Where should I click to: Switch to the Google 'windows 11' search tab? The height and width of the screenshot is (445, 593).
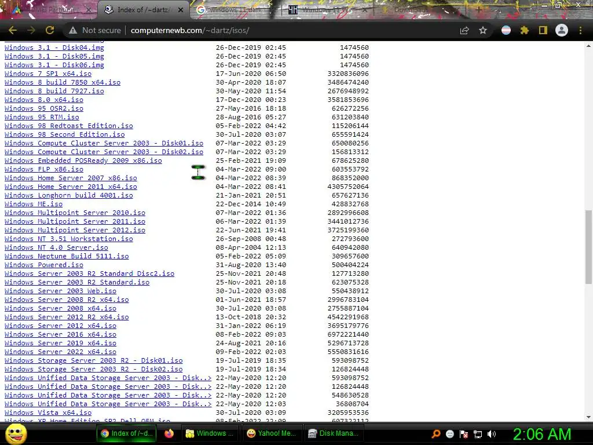(235, 10)
